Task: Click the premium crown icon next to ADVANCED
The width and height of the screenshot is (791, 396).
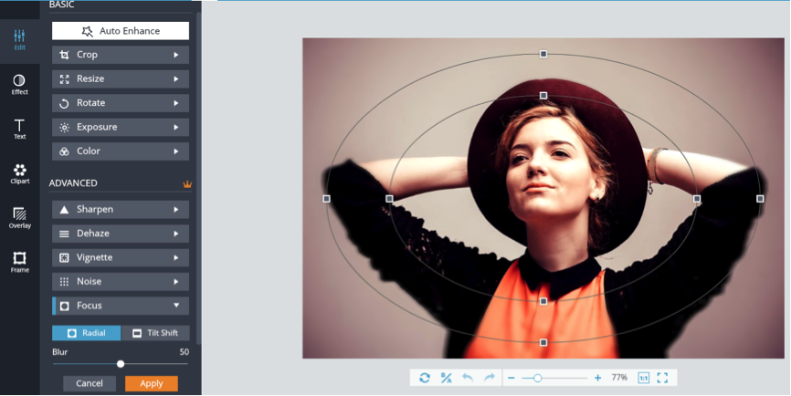Action: point(187,184)
